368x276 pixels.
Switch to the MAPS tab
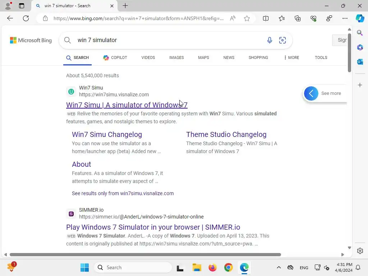point(203,58)
